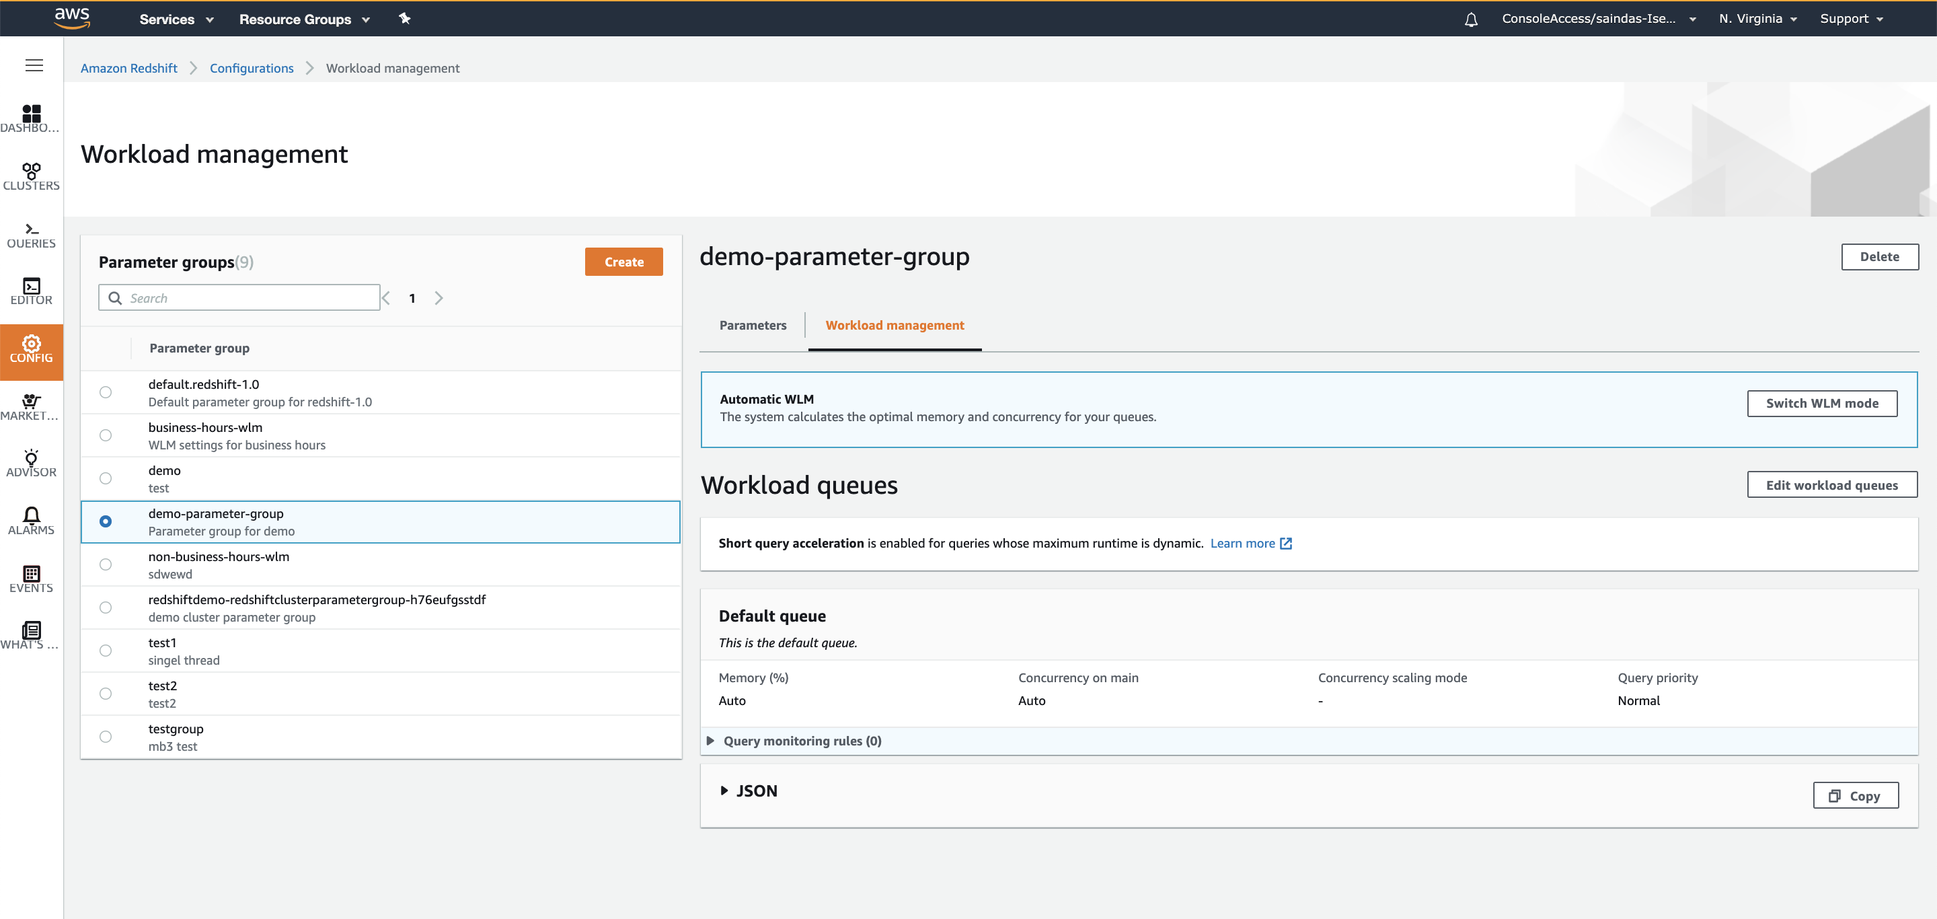The width and height of the screenshot is (1937, 919).
Task: Open the Support dropdown menu
Action: (x=1852, y=19)
